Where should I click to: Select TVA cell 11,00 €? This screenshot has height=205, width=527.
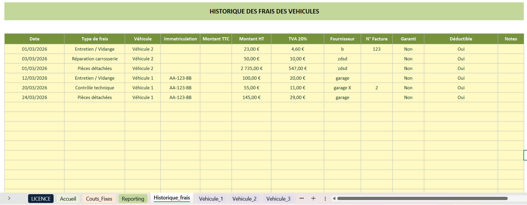tap(298, 88)
